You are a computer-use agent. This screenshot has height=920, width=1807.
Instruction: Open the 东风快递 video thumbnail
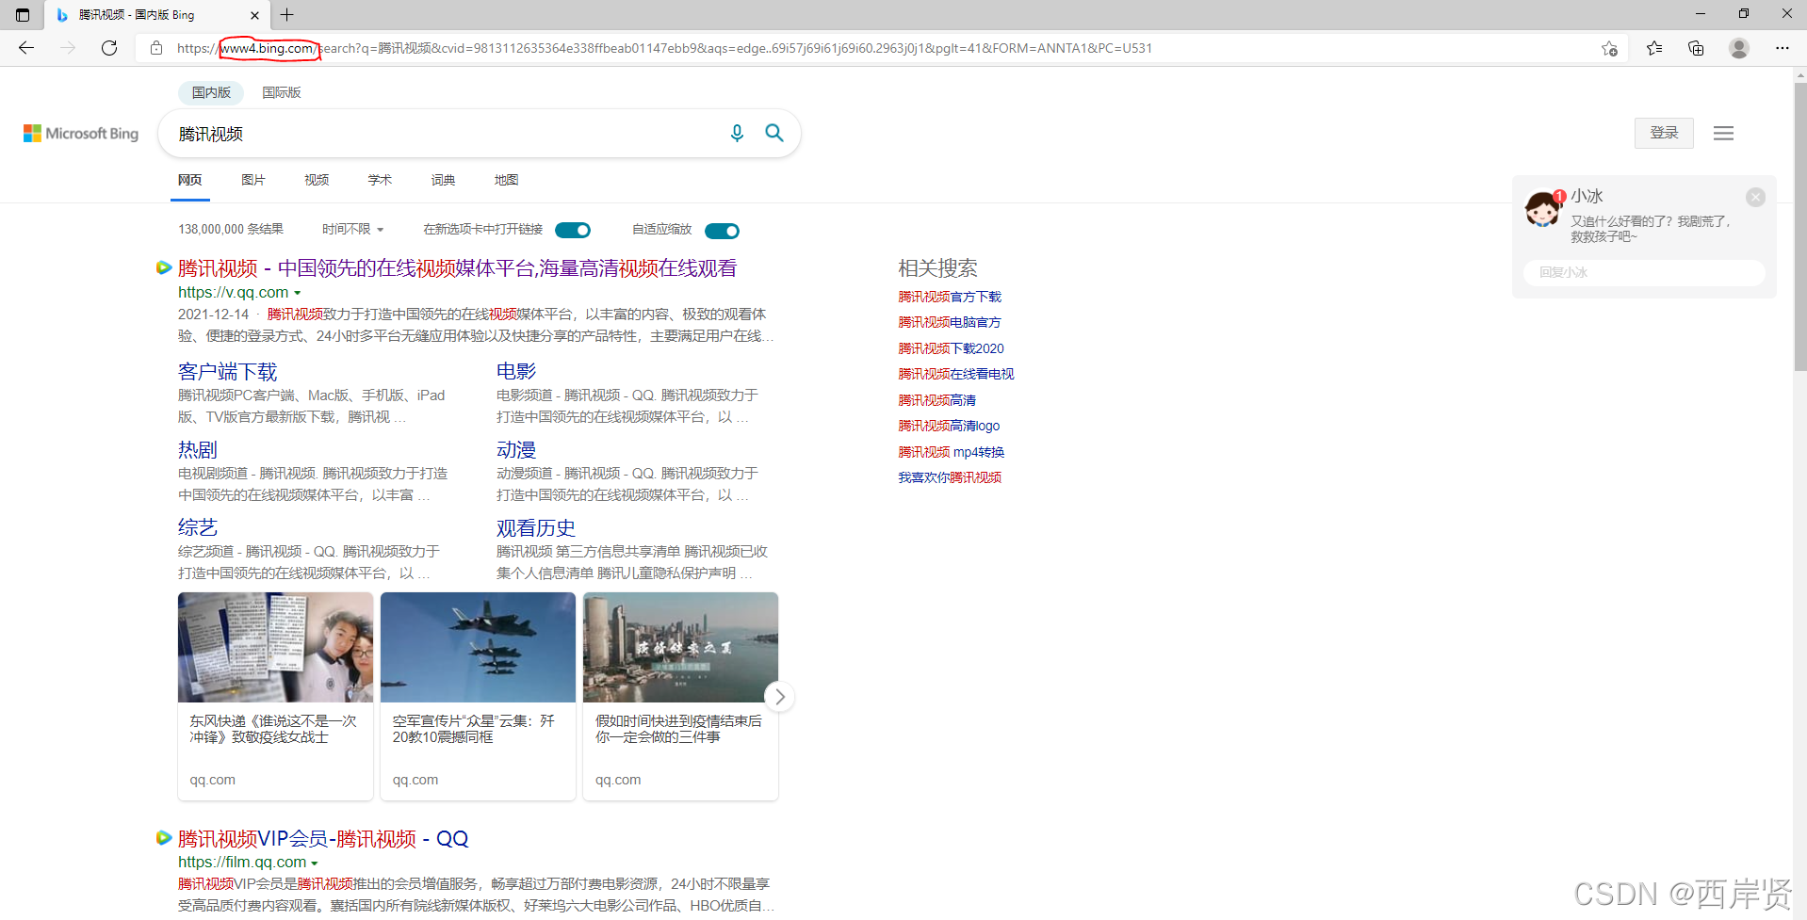coord(276,647)
